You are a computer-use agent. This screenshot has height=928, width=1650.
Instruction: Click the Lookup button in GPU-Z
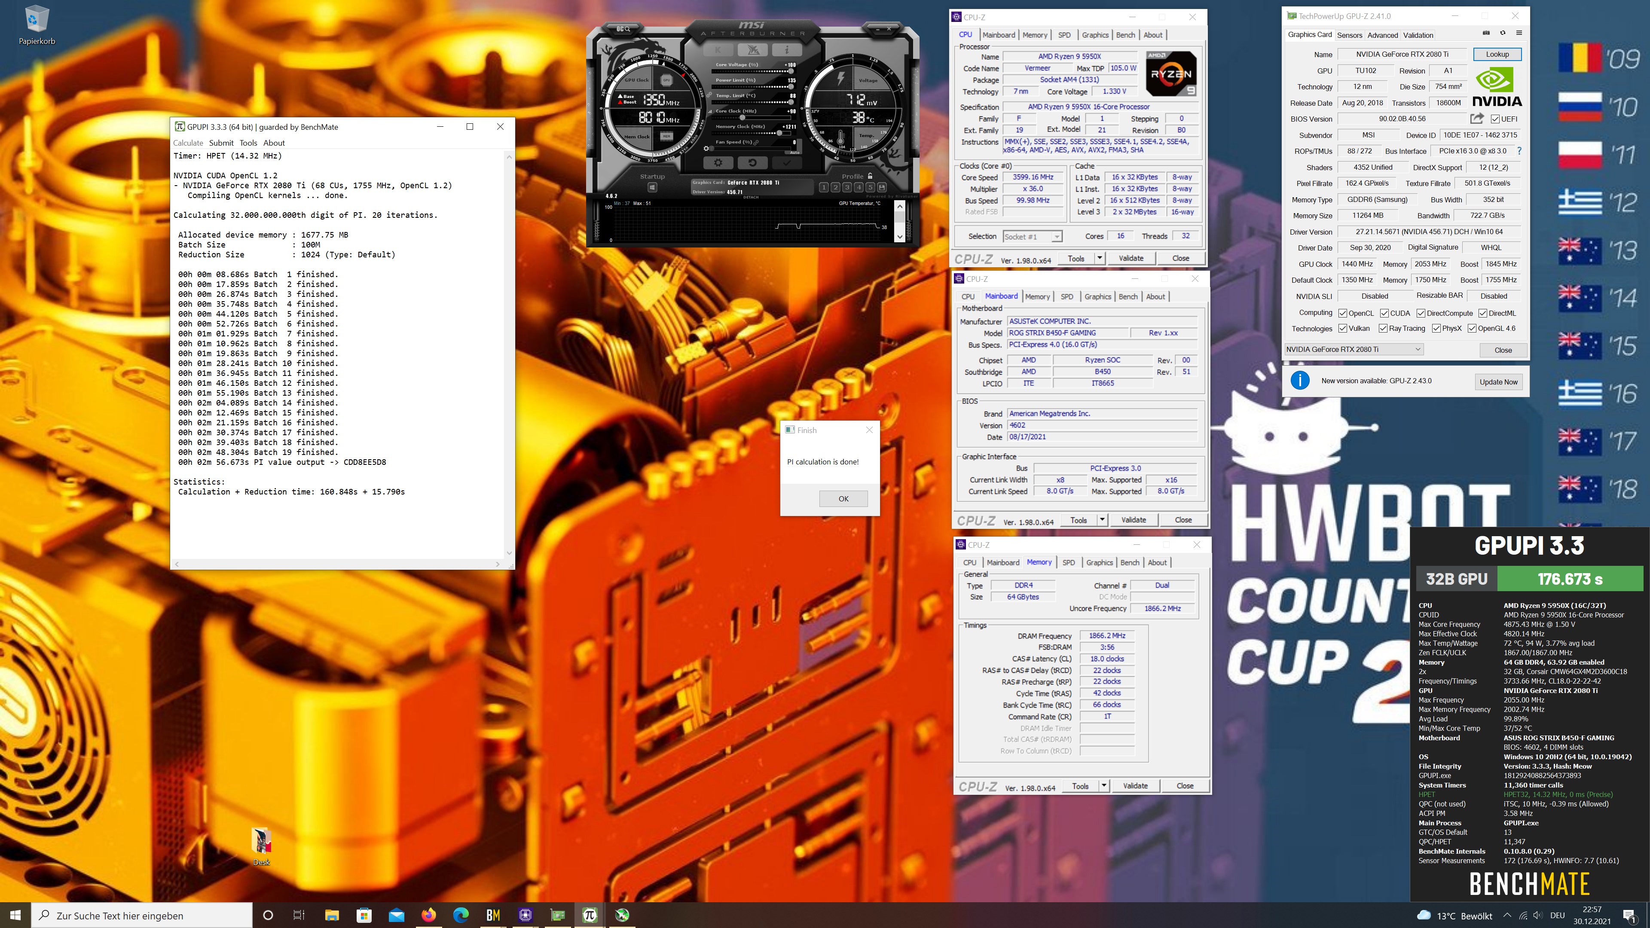click(x=1497, y=55)
